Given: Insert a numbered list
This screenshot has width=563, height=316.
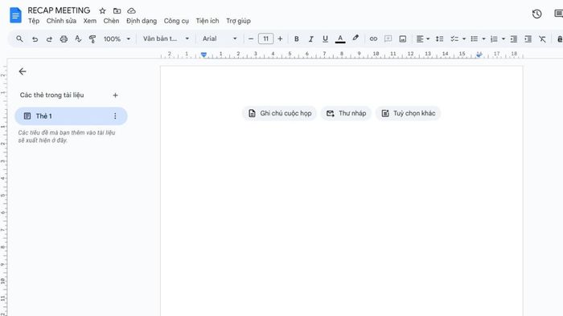Looking at the screenshot, I should [494, 39].
